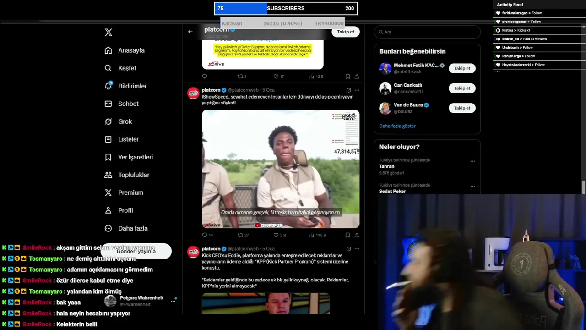Click Tosmanyaro chat message yalandan kim ölmüş
Image resolution: width=586 pixels, height=330 pixels.
62,291
